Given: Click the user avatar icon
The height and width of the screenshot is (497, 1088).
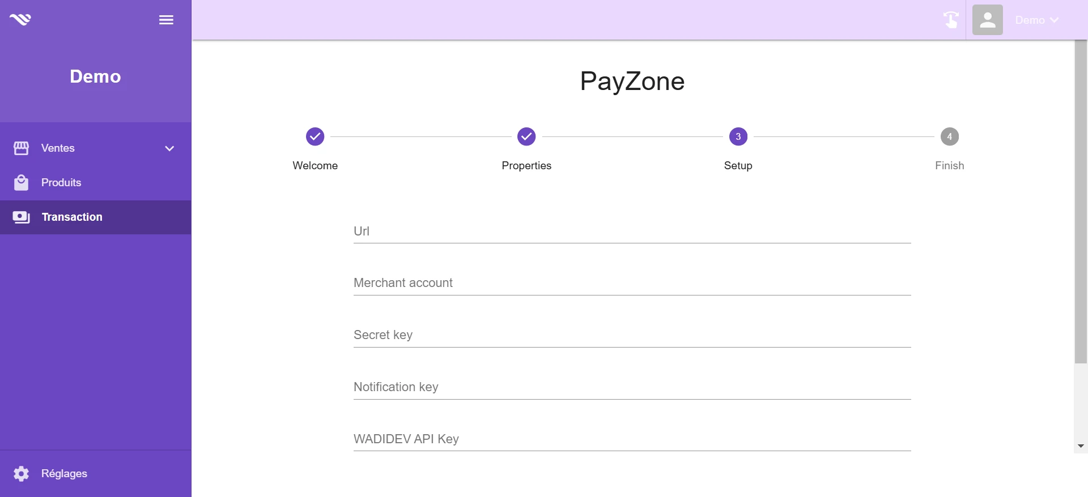Looking at the screenshot, I should (988, 20).
